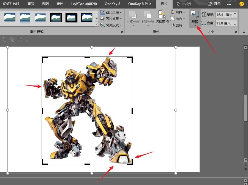Decrease height with the down spinner

point(235,16)
